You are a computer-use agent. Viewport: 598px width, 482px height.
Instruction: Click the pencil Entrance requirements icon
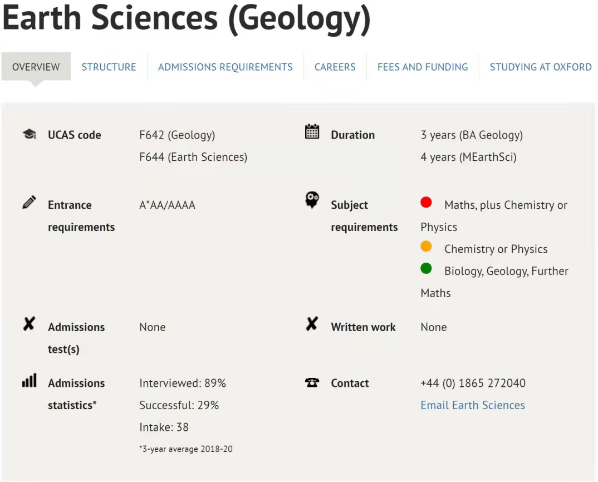tap(30, 202)
